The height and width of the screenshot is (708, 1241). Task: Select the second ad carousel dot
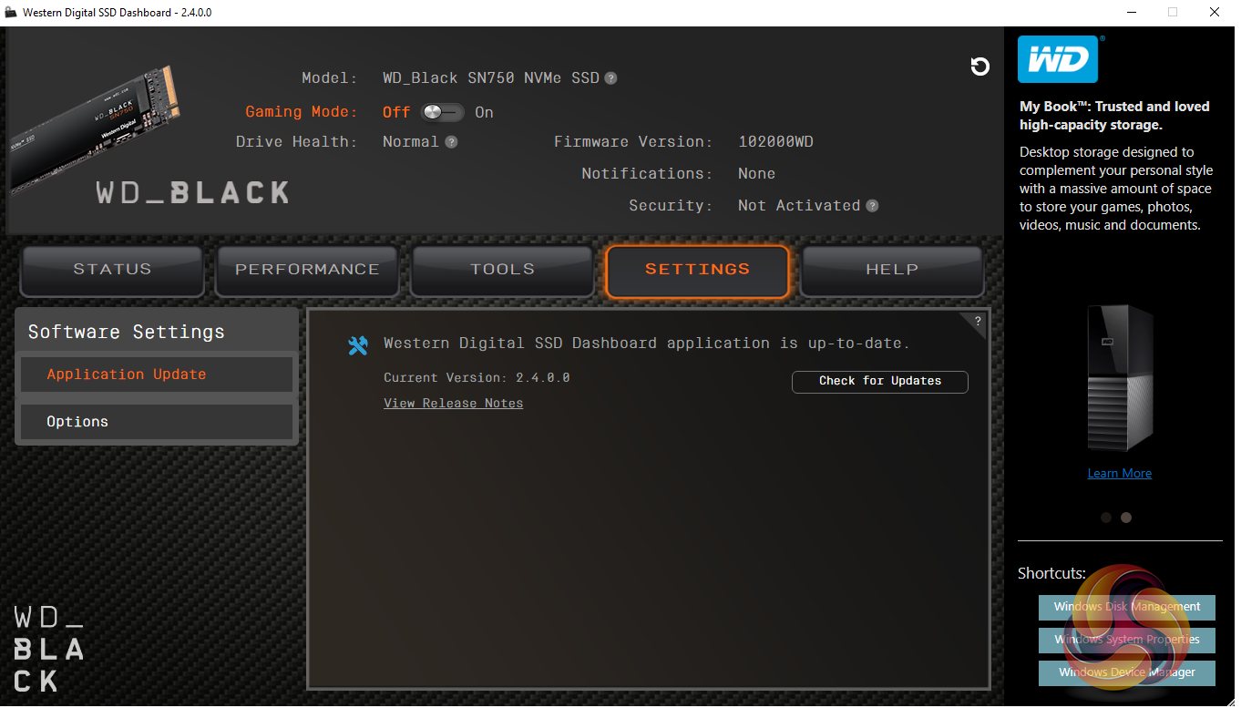coord(1126,518)
